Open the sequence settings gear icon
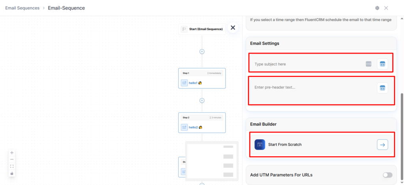The width and height of the screenshot is (404, 185). tap(377, 8)
